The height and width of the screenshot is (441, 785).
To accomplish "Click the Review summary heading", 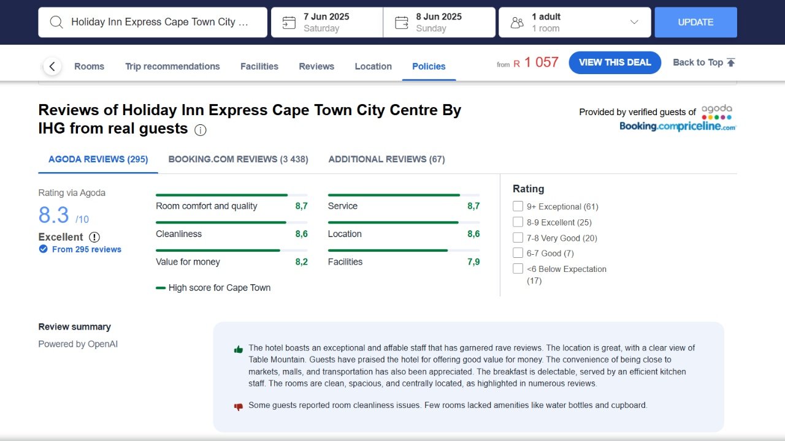I will 75,327.
